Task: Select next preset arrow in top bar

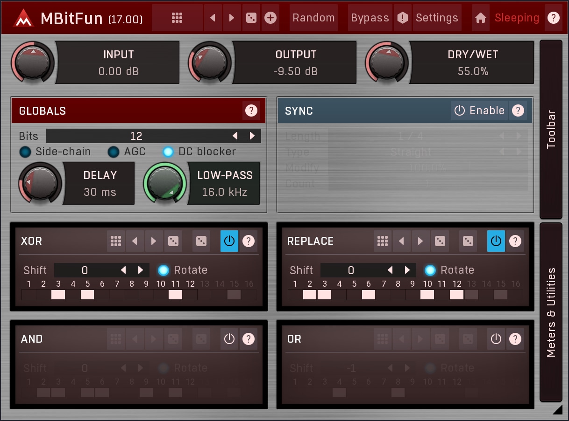Action: (x=232, y=18)
